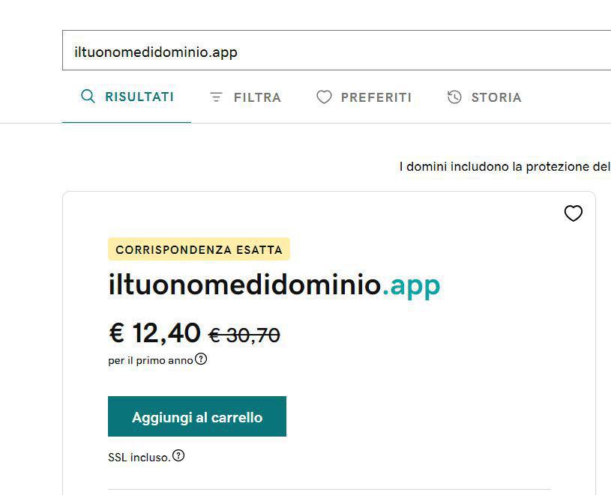Click the filter lines icon beside Filtra
611x495 pixels.
coord(217,97)
